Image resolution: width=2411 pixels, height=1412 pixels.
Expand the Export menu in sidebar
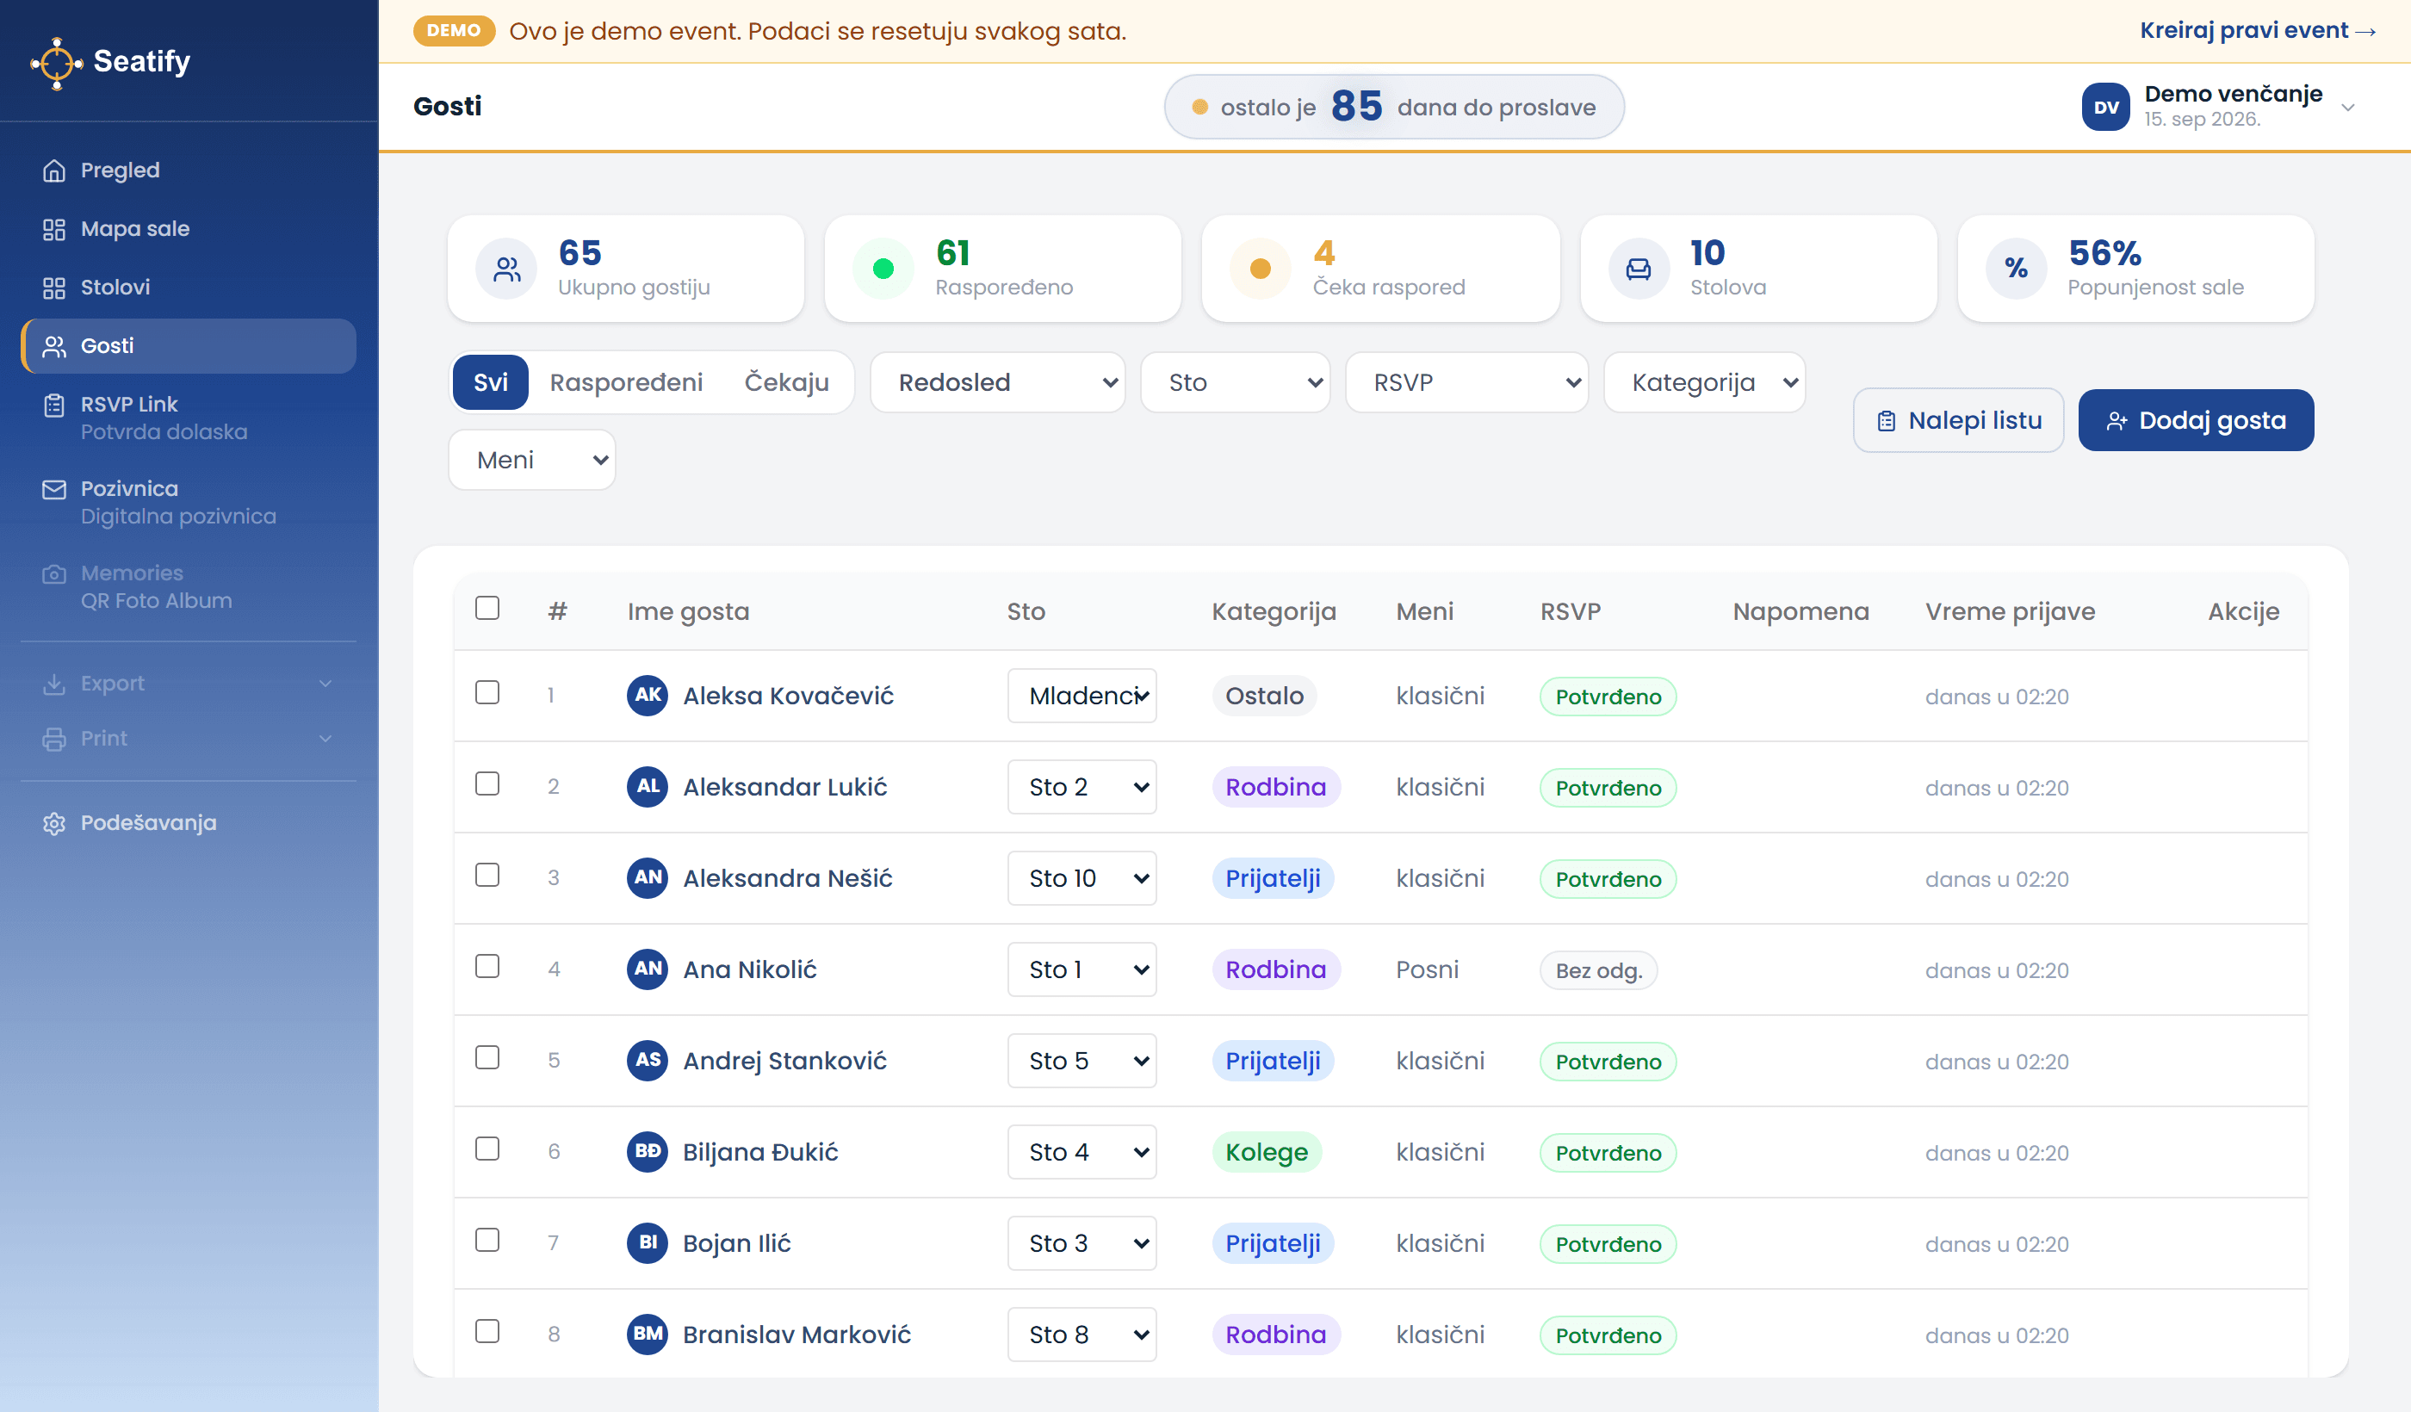pos(189,684)
